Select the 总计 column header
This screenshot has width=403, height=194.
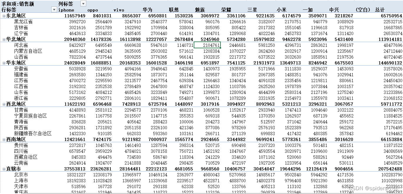(x=380, y=10)
